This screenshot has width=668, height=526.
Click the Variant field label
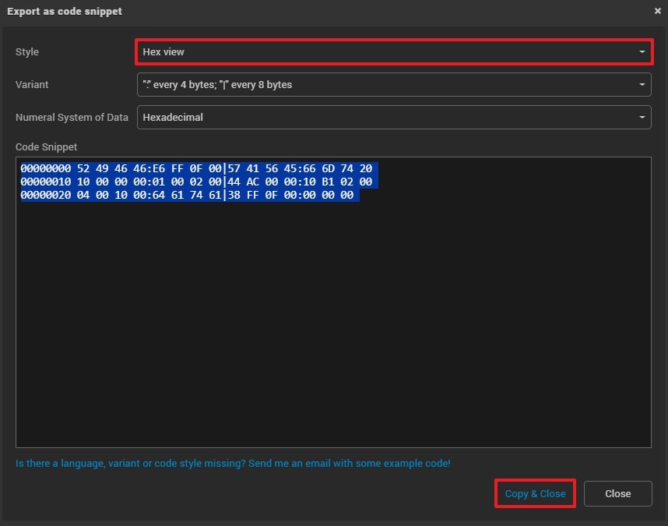point(32,84)
